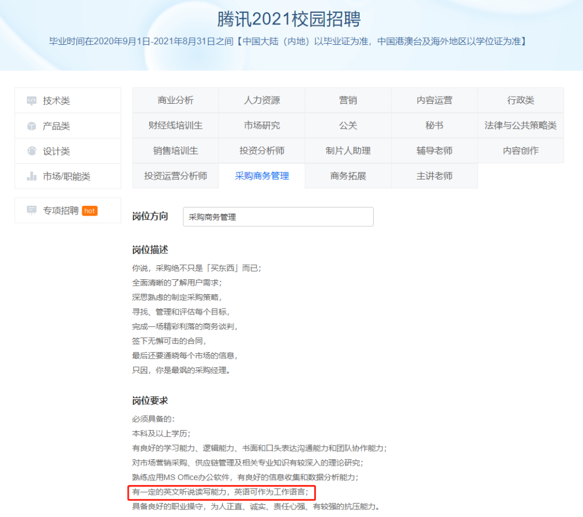Click the MS Office requirement line

click(x=245, y=477)
